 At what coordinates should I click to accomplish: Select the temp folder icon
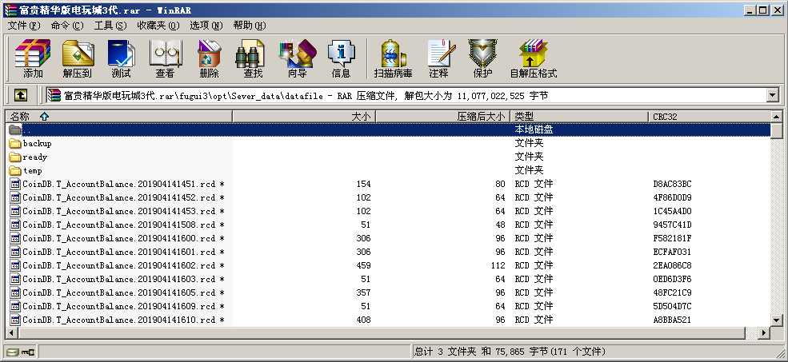(15, 171)
